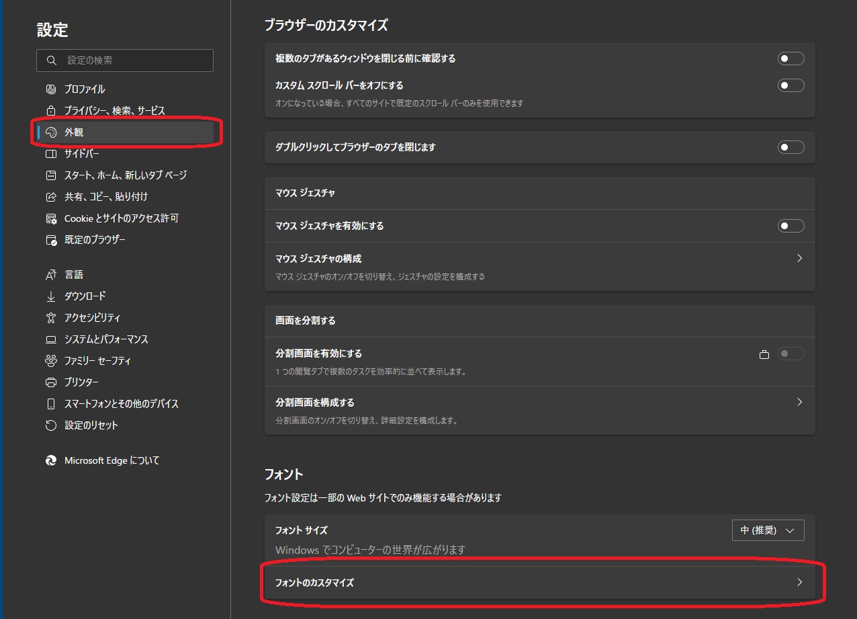Click the サイドバー sidebar icon
Screen dimensions: 857x619
[51, 154]
